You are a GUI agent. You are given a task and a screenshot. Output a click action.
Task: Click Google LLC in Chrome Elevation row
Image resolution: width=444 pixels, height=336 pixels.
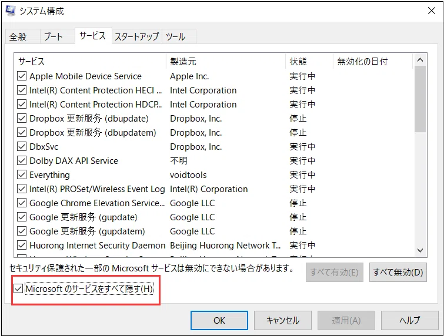point(192,203)
